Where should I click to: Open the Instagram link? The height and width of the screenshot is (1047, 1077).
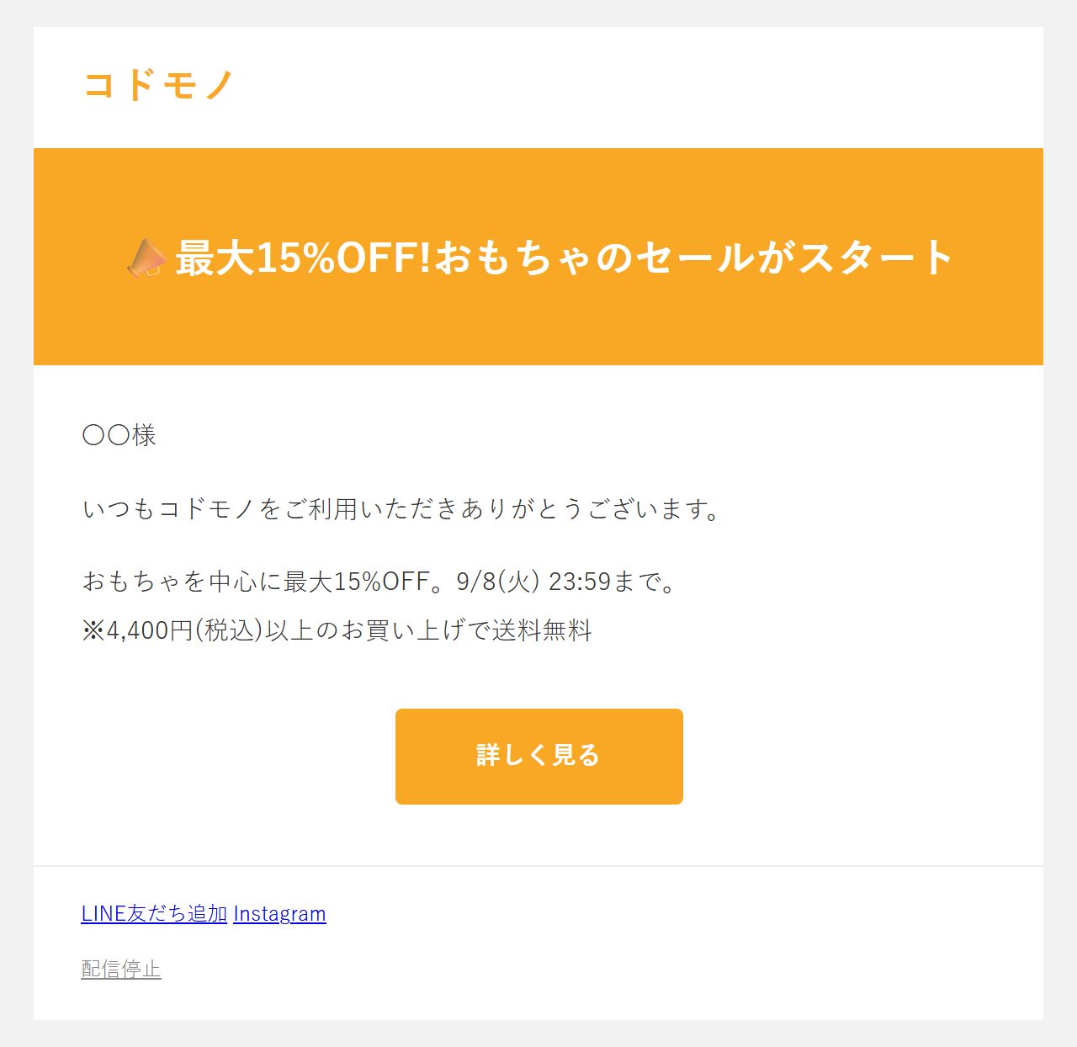(279, 913)
